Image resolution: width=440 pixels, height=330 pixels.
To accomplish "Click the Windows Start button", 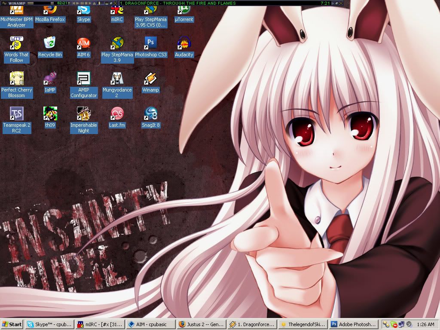I will click(12, 324).
